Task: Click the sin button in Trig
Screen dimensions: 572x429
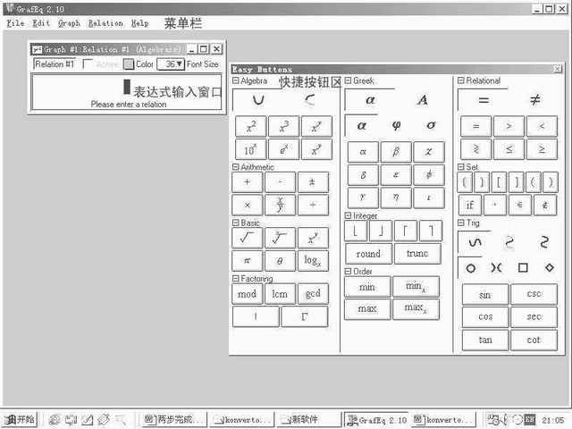Action: tap(485, 294)
